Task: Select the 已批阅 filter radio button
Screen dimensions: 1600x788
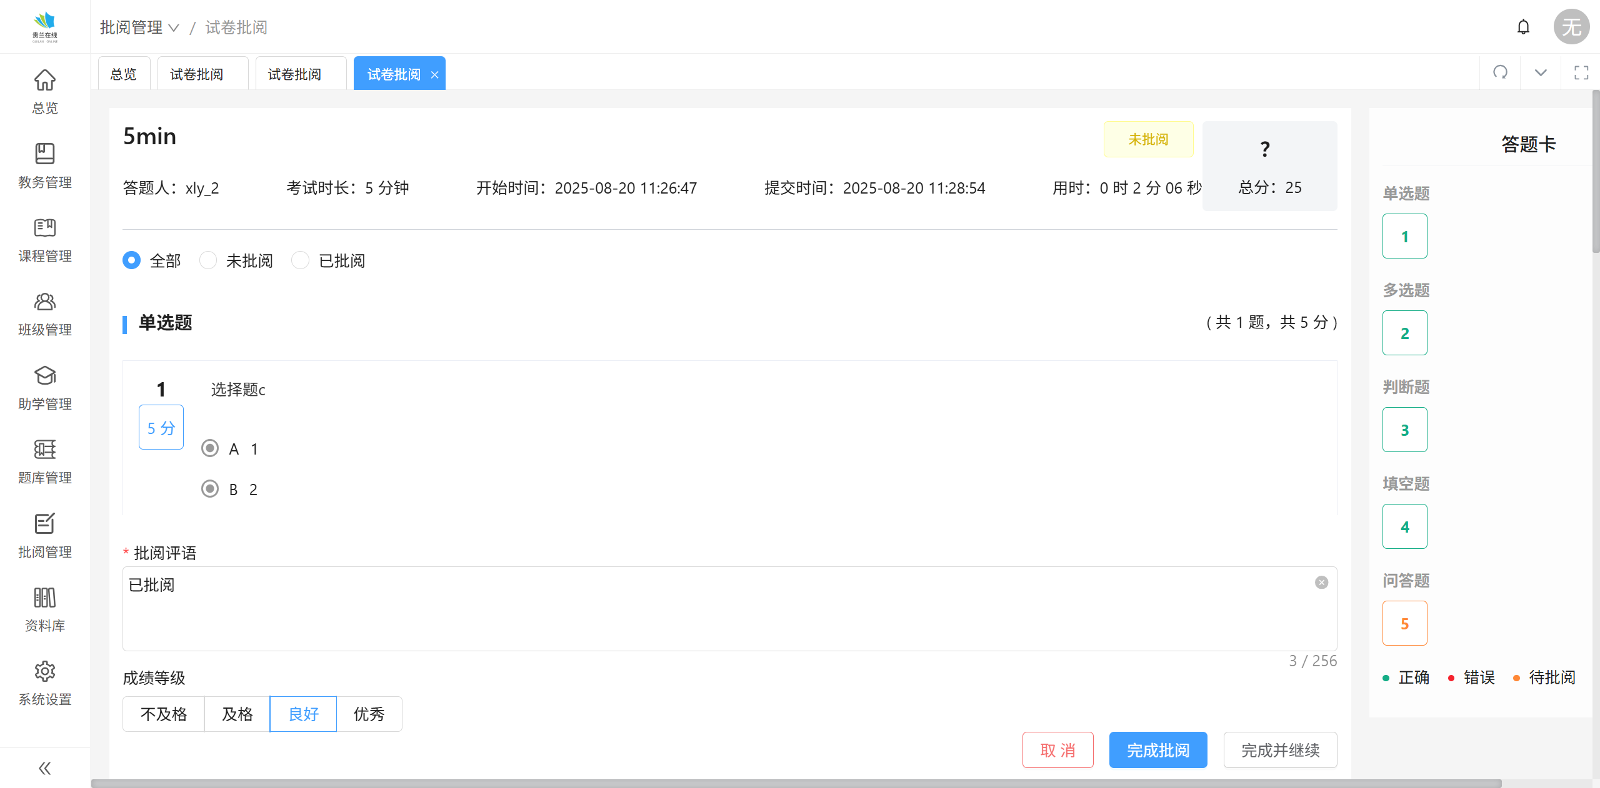Action: 301,260
